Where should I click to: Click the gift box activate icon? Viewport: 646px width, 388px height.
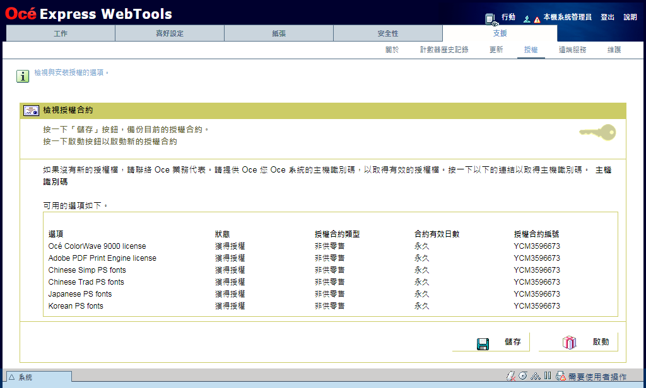[569, 342]
